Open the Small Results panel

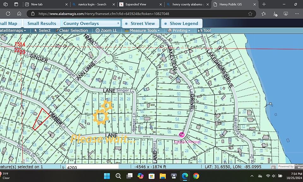pos(42,23)
